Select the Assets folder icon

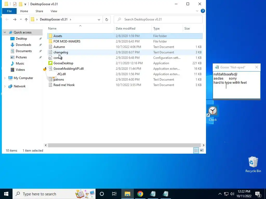(x=50, y=36)
